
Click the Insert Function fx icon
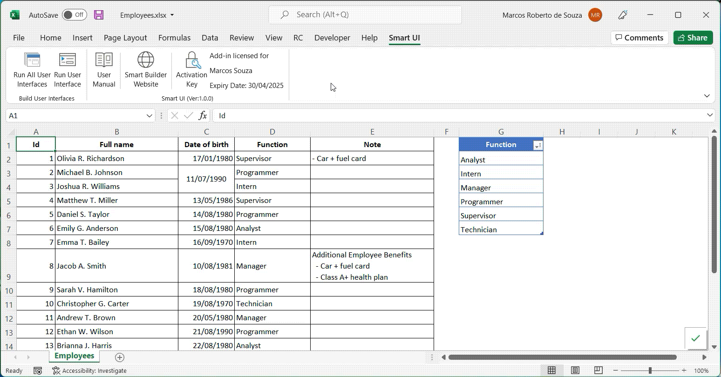coord(203,115)
